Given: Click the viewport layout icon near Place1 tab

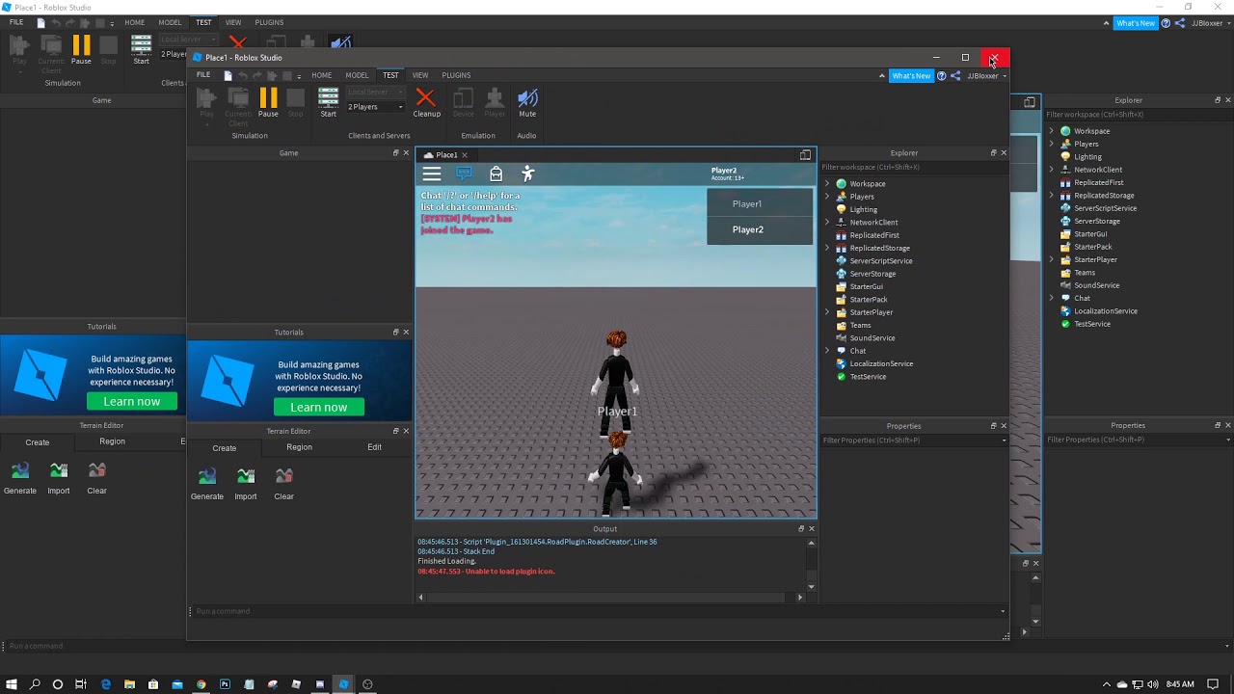Looking at the screenshot, I should coord(805,155).
